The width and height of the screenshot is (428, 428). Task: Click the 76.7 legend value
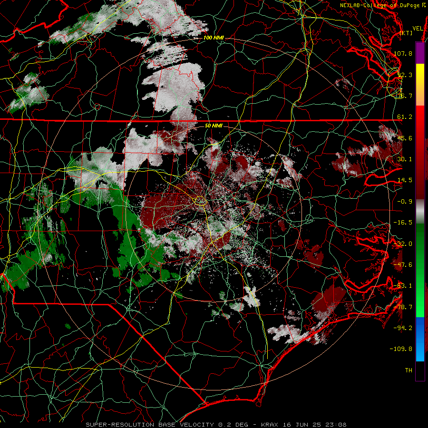405,96
